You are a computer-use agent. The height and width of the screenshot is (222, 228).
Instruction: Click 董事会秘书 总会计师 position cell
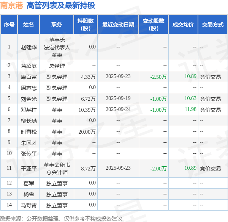[57, 169]
